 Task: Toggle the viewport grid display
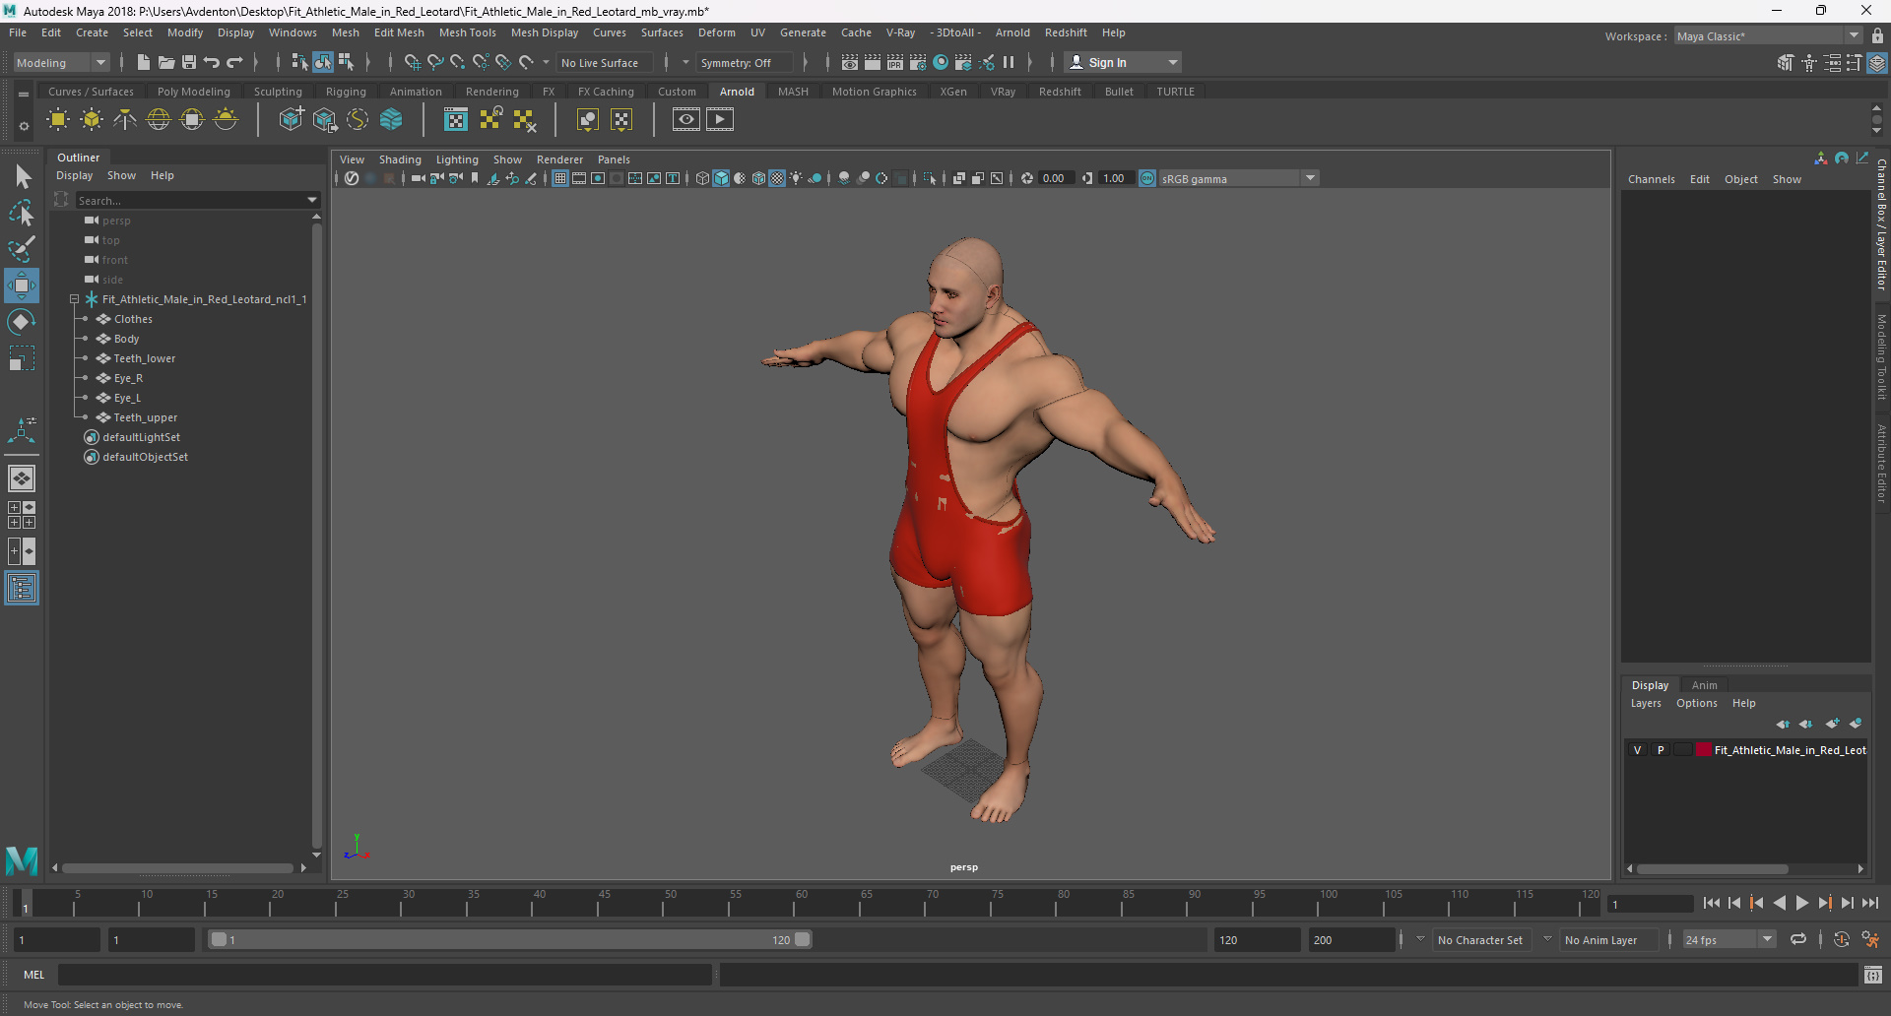coord(560,178)
